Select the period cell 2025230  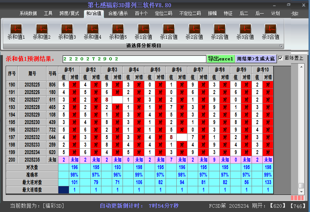coord(32,122)
